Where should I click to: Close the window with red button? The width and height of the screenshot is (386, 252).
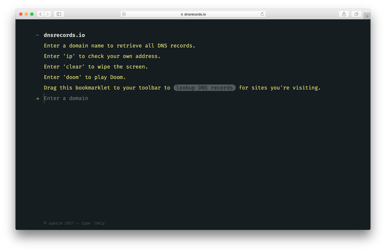point(21,14)
